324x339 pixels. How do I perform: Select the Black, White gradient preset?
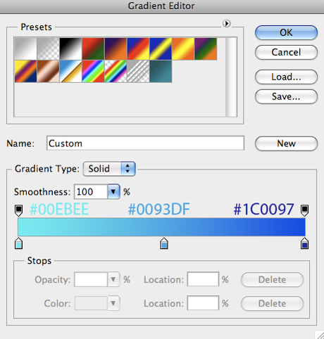coord(70,49)
